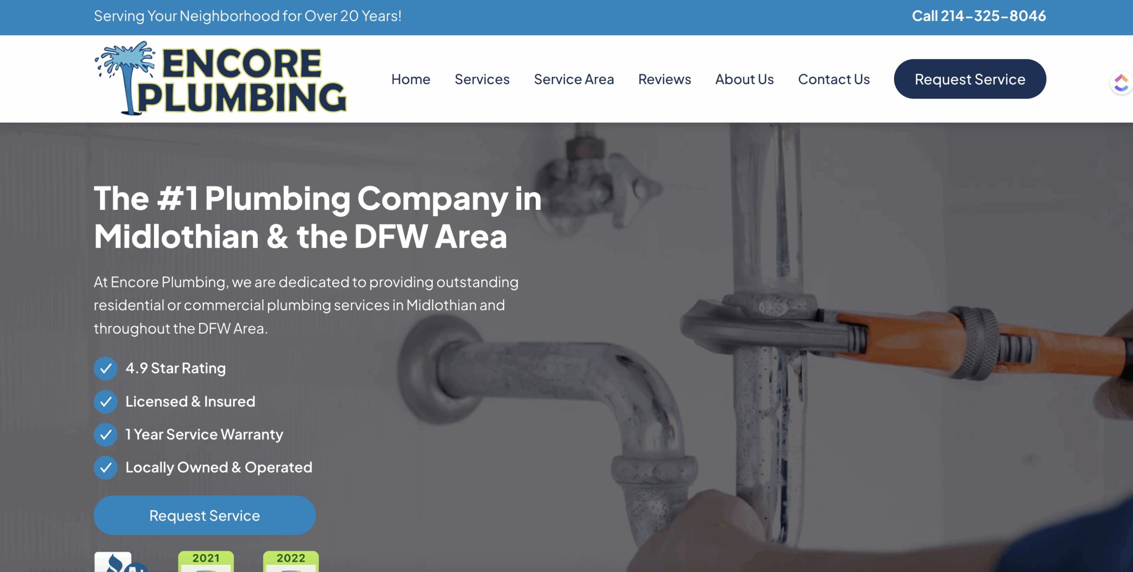Image resolution: width=1133 pixels, height=572 pixels.
Task: Click the 2022 award badge
Action: (291, 561)
